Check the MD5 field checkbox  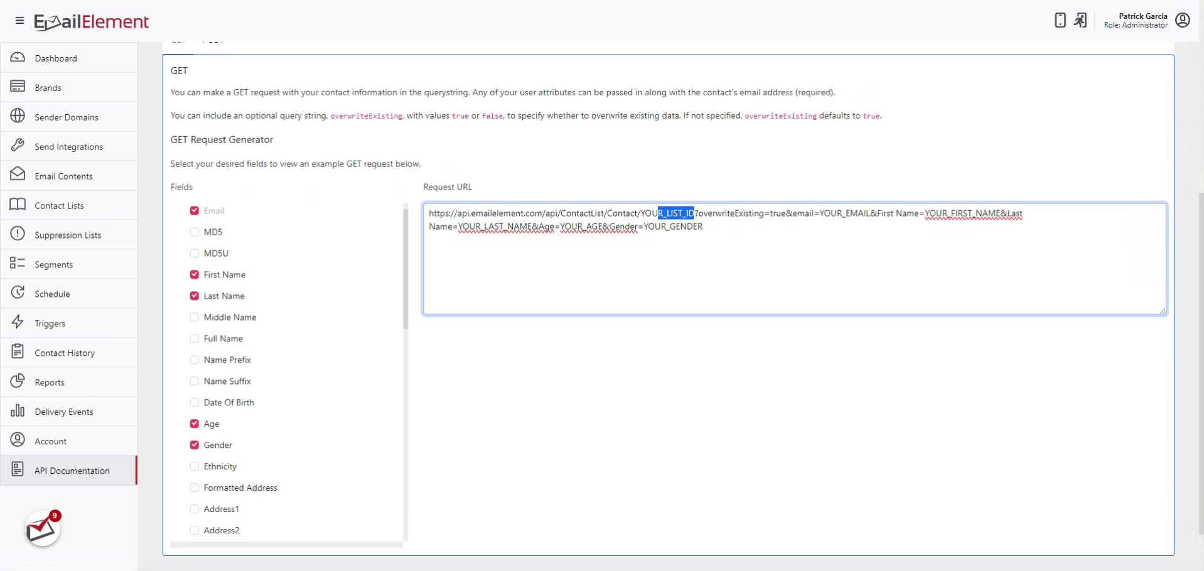click(x=195, y=232)
